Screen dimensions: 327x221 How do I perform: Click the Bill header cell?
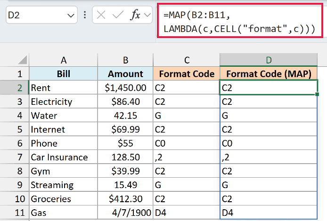pyautogui.click(x=64, y=74)
